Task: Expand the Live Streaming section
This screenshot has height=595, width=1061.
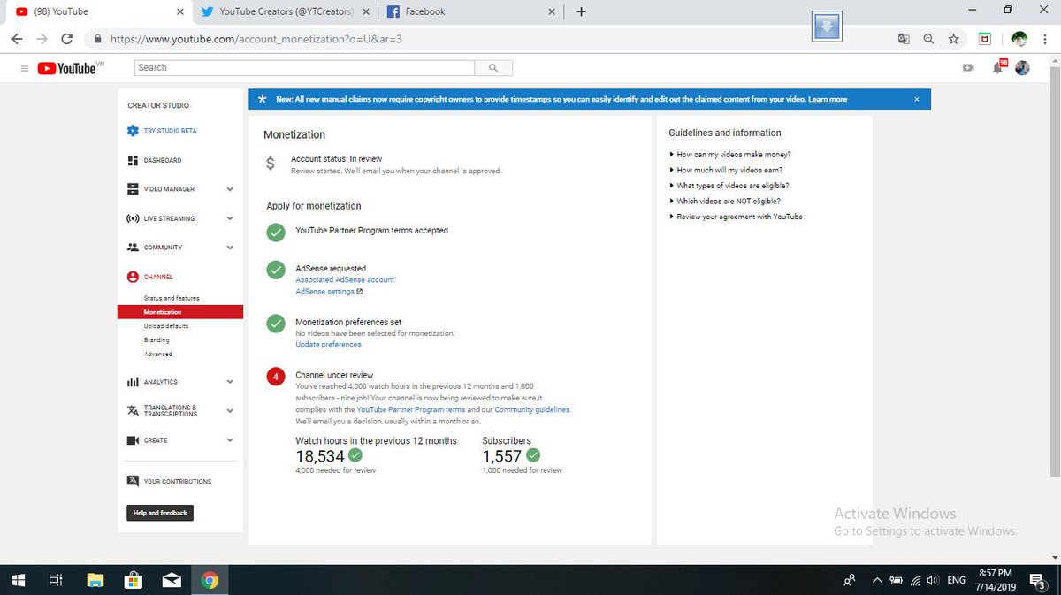Action: (x=230, y=218)
